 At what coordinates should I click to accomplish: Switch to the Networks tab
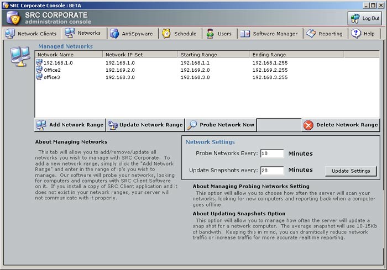click(85, 33)
